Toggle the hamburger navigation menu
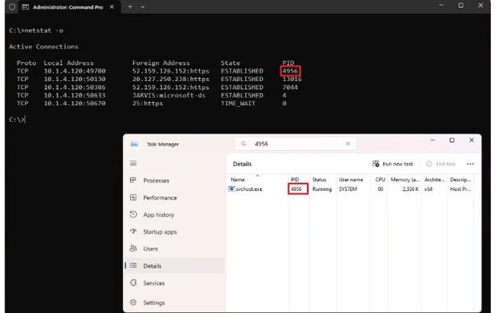Viewport: 497px width, 313px height. [133, 163]
